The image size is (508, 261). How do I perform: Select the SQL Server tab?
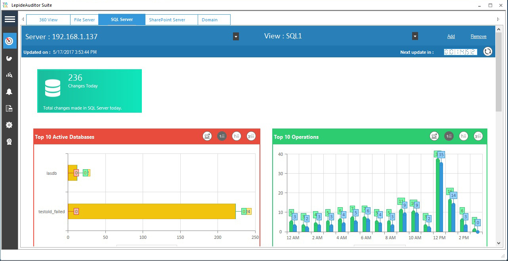[122, 19]
